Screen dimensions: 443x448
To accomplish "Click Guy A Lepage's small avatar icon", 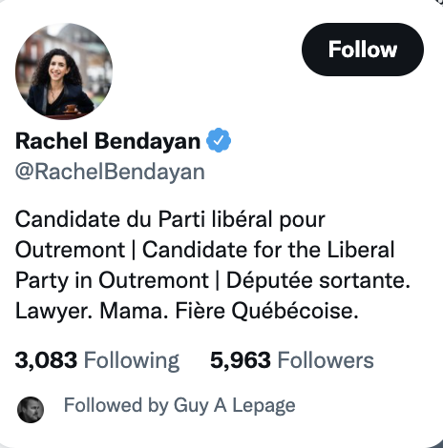I will point(31,410).
